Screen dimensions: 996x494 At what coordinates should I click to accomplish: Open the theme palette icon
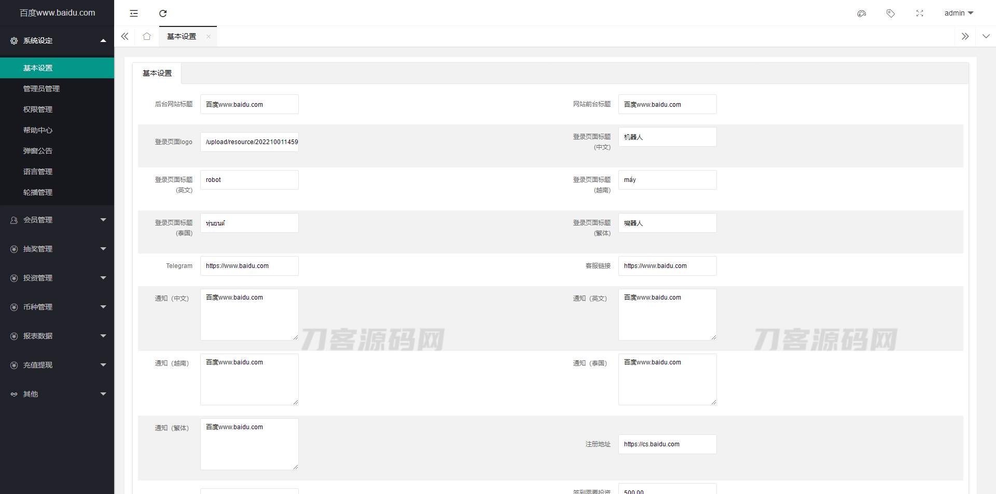pyautogui.click(x=862, y=13)
